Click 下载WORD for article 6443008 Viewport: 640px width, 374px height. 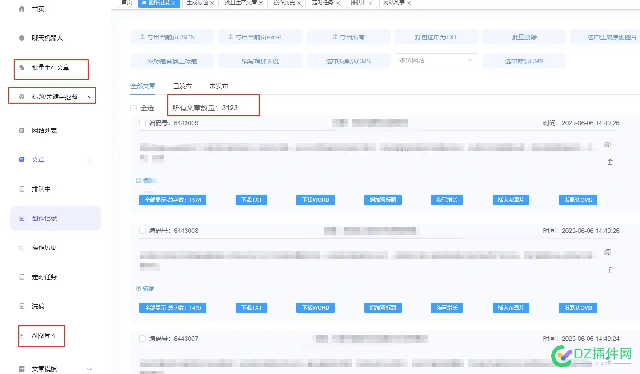coord(316,308)
